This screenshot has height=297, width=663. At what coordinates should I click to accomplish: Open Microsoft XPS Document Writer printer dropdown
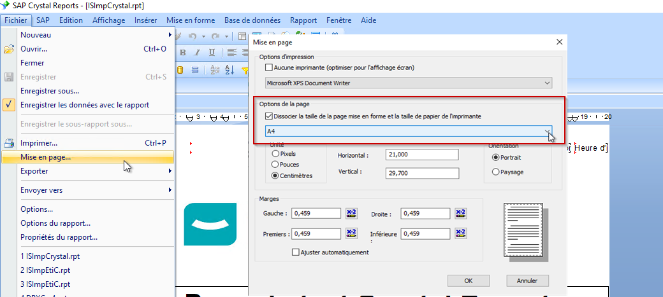tap(547, 83)
